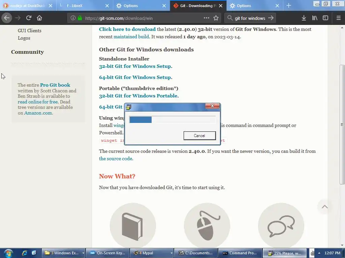Follow the 'Click here to download' link

click(x=127, y=29)
